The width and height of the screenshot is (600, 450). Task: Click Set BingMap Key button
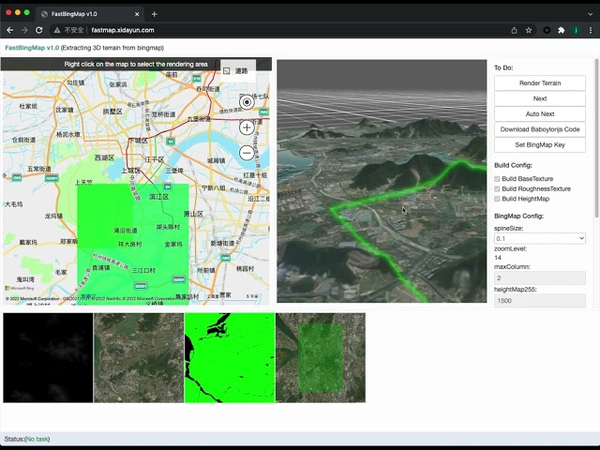coord(540,144)
